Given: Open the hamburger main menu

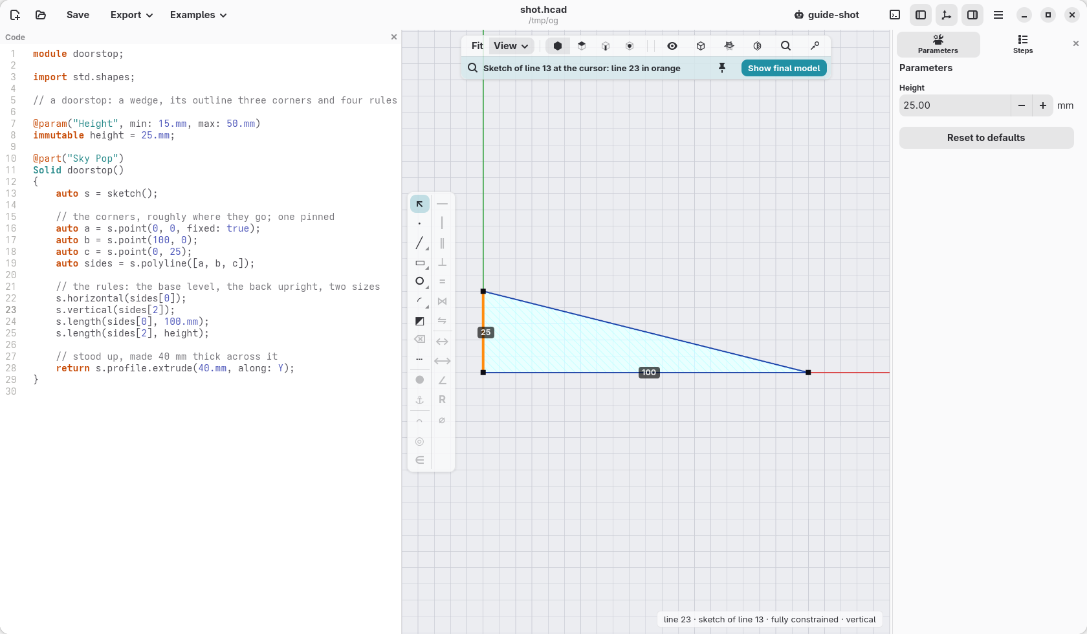Looking at the screenshot, I should pos(998,15).
